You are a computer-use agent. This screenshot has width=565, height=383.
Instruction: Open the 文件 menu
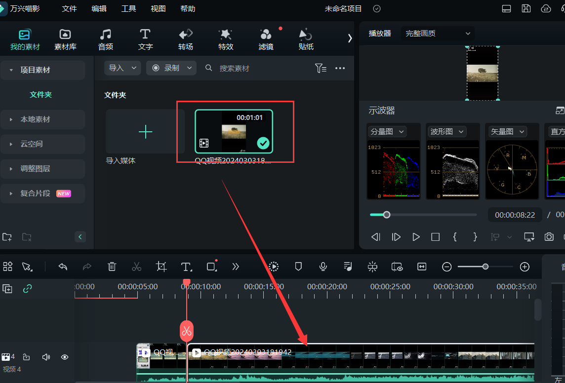pyautogui.click(x=70, y=9)
